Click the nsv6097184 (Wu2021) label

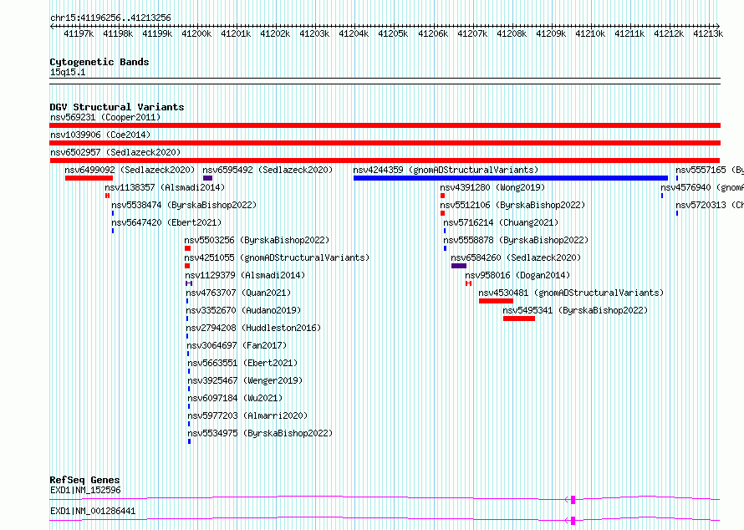coord(235,398)
